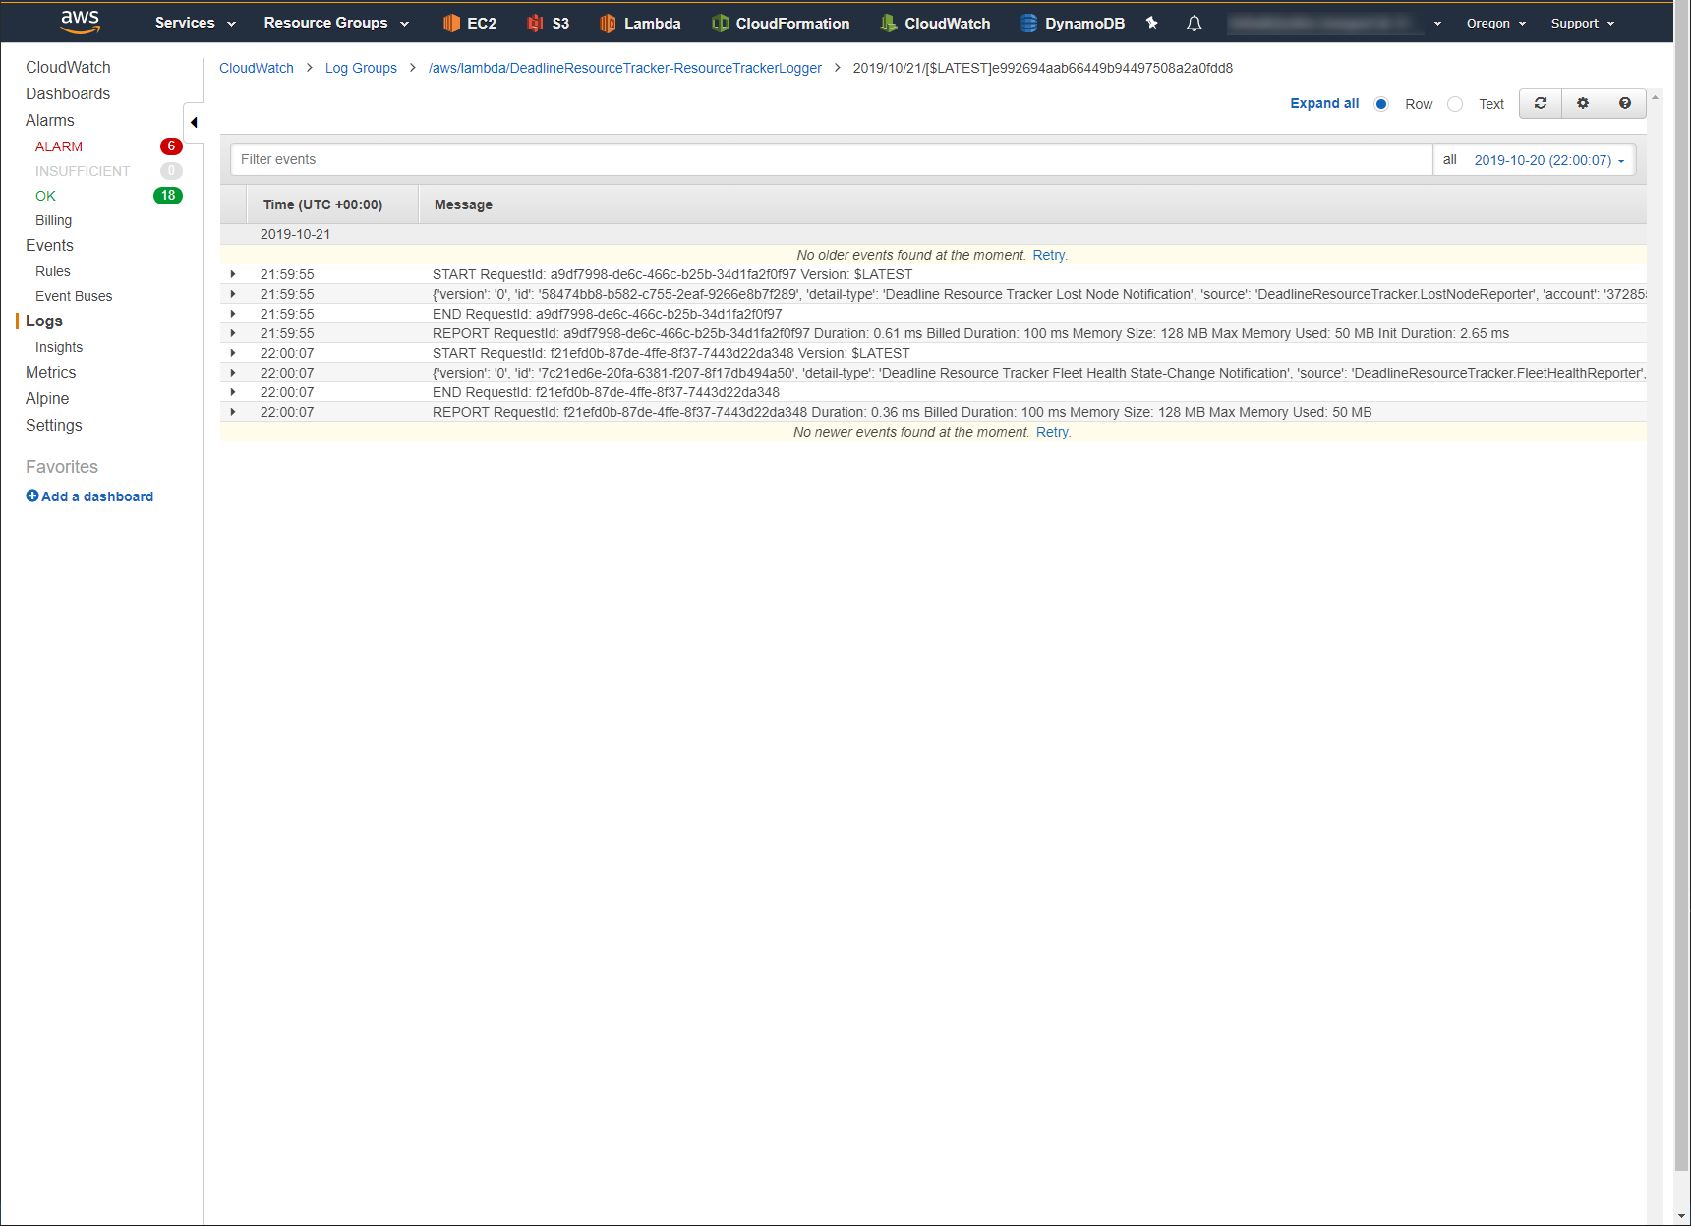Expand the 21:59:55 END RequestId row
Screen dimensions: 1691x1226
(x=233, y=314)
